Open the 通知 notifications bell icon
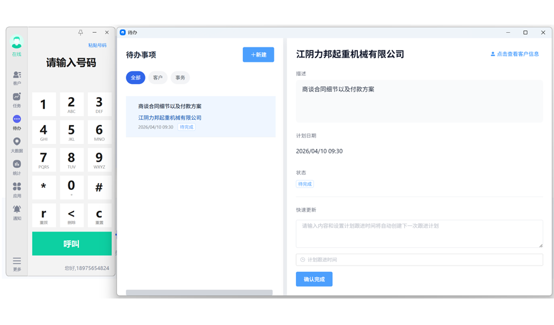 [x=17, y=211]
